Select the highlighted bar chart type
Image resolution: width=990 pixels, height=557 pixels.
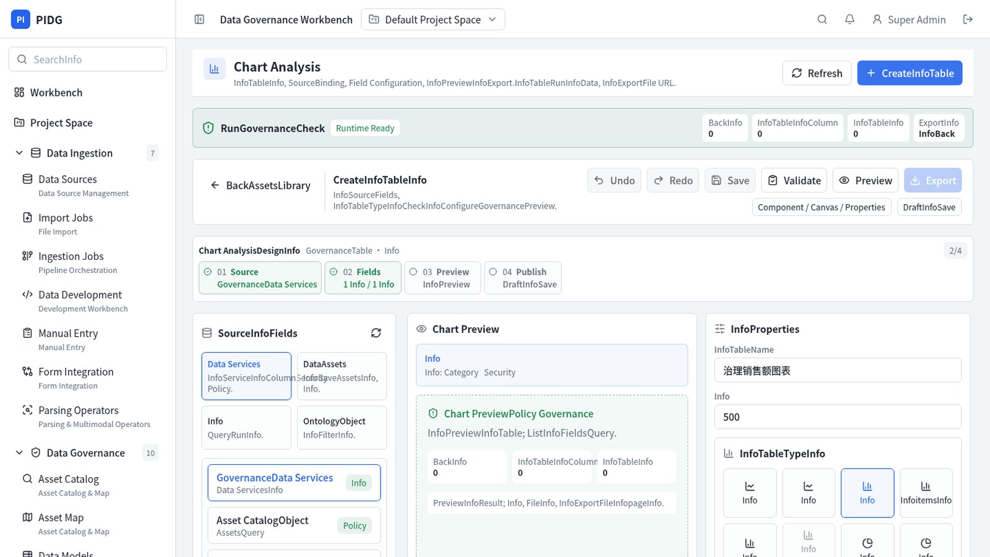(x=867, y=493)
